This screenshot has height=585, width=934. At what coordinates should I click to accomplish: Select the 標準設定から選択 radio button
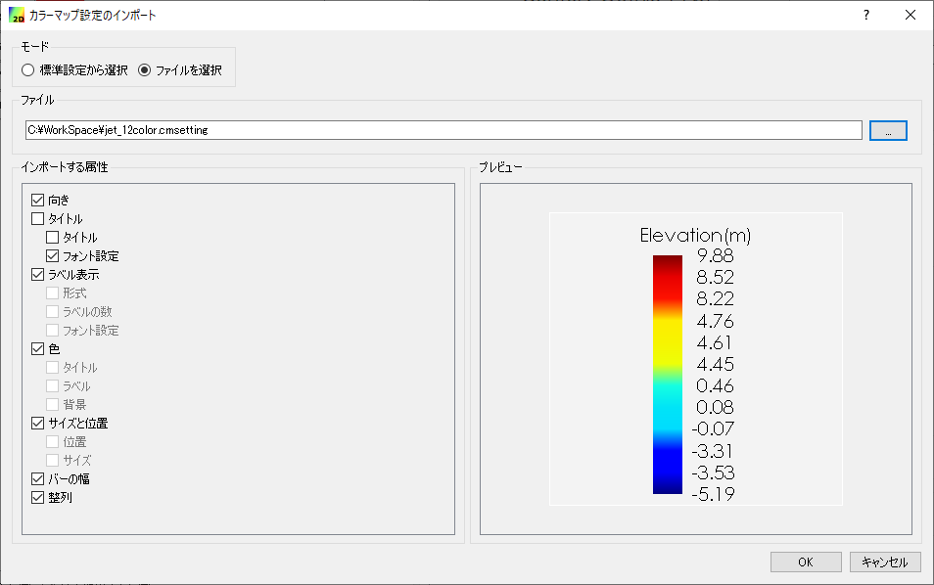27,70
